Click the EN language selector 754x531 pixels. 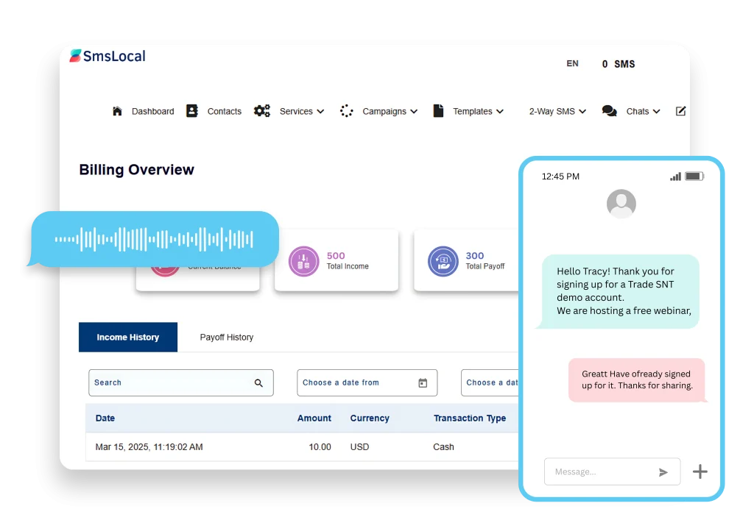pos(572,64)
